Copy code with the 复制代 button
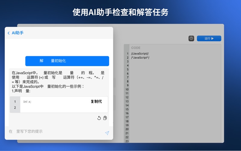Image resolution: width=241 pixels, height=151 pixels. pyautogui.click(x=96, y=101)
